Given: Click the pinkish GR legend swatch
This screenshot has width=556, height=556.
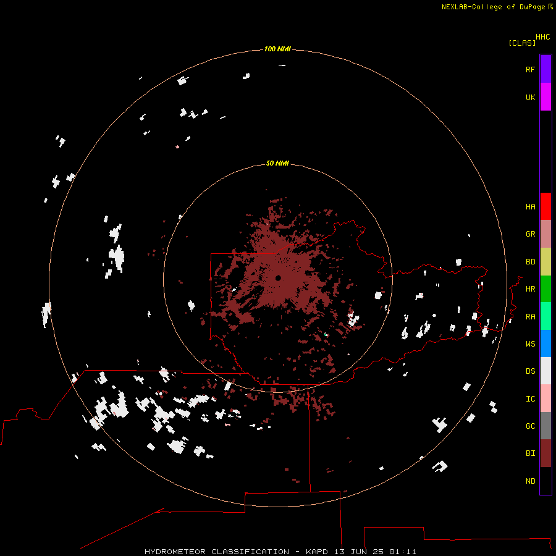Looking at the screenshot, I should click(x=545, y=234).
